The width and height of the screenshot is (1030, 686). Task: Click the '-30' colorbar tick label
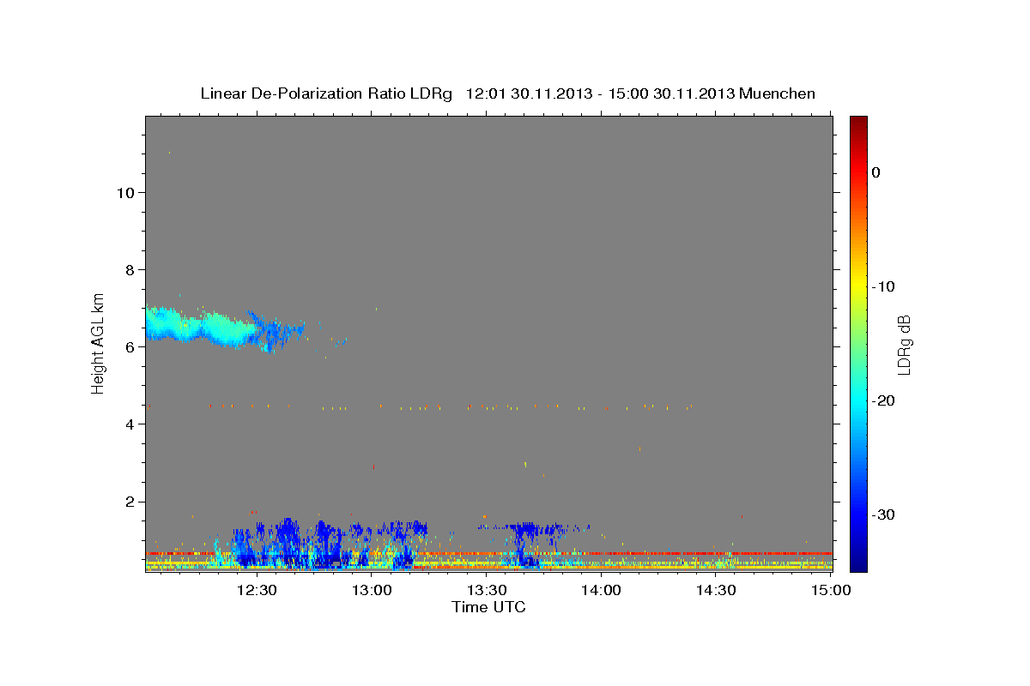(x=884, y=514)
